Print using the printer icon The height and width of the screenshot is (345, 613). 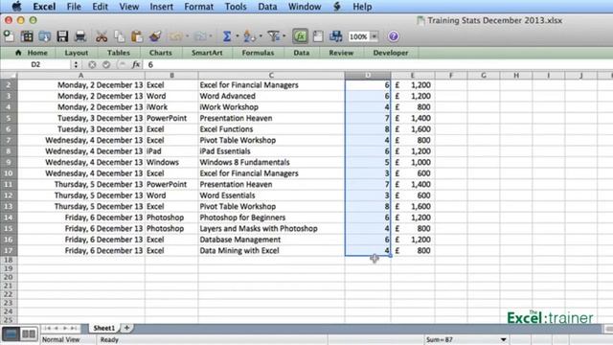[80, 36]
